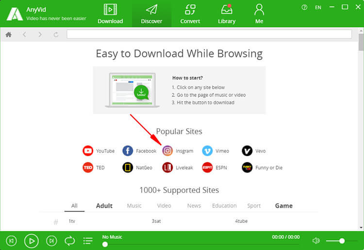
Task: Skip to the previous track
Action: [x=11, y=241]
